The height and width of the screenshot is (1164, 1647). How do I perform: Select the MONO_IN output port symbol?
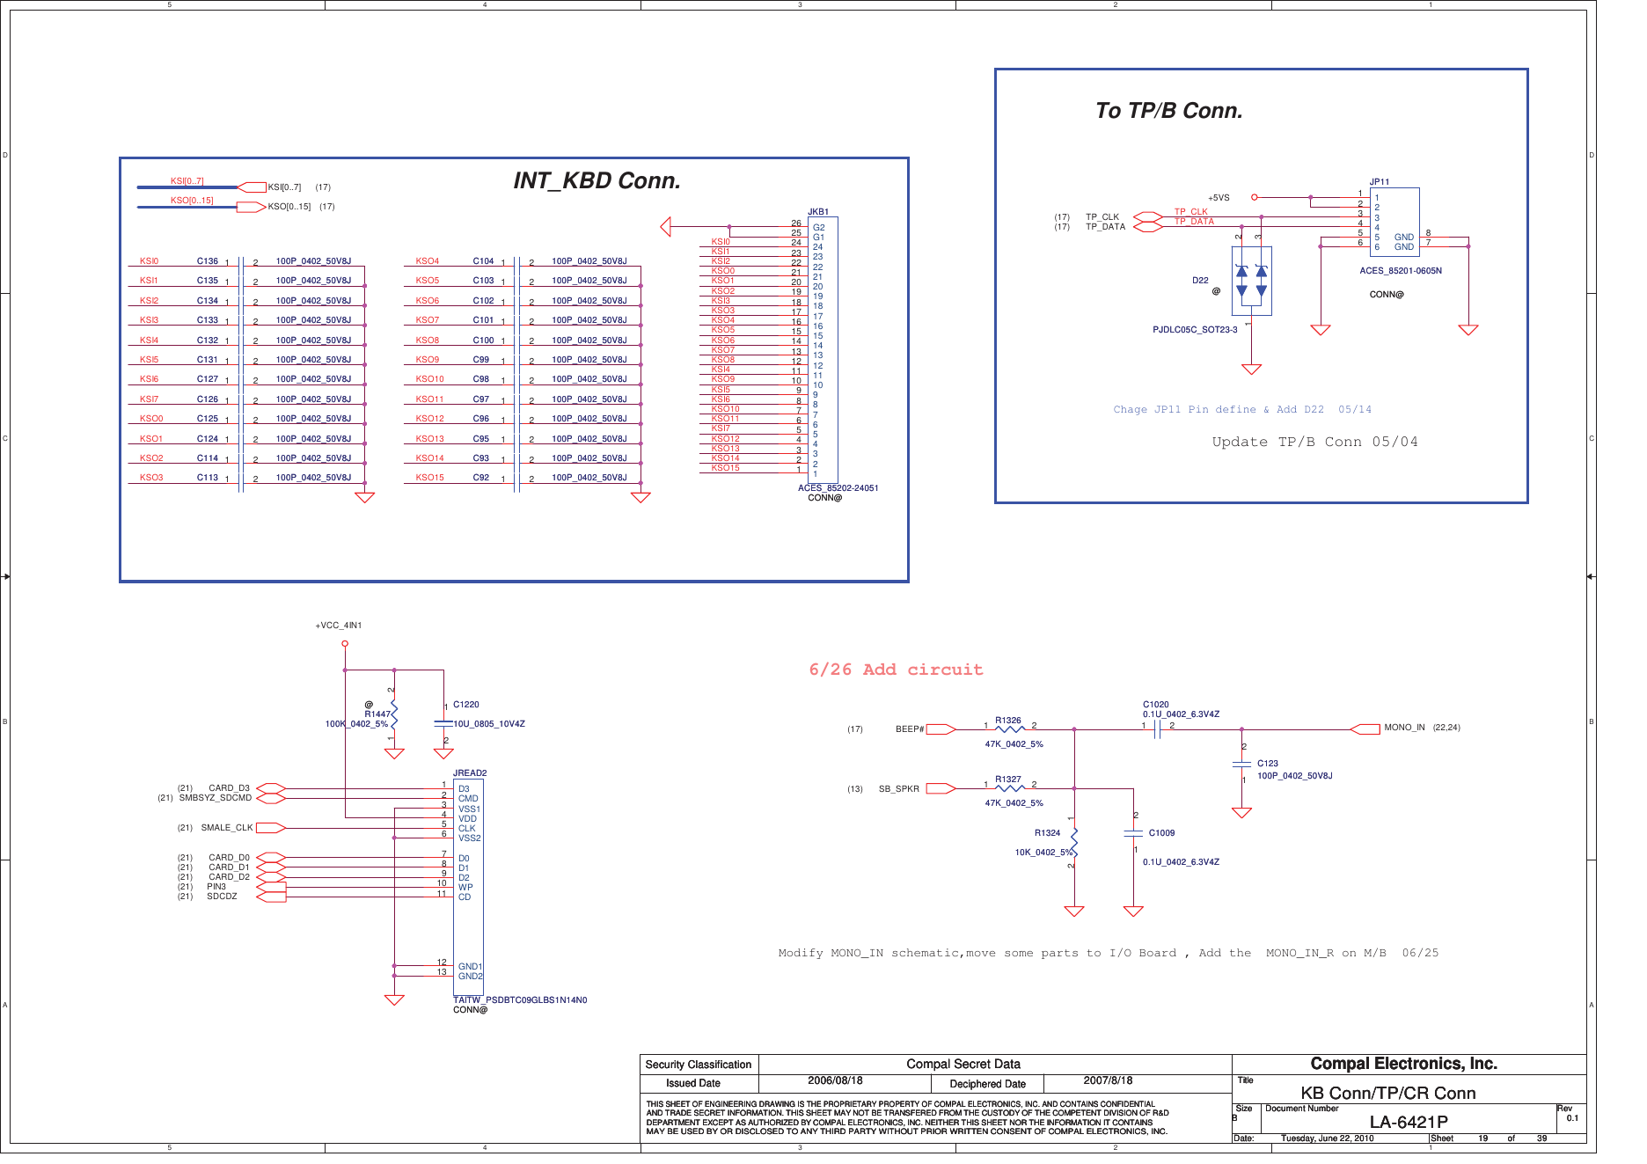click(1365, 729)
